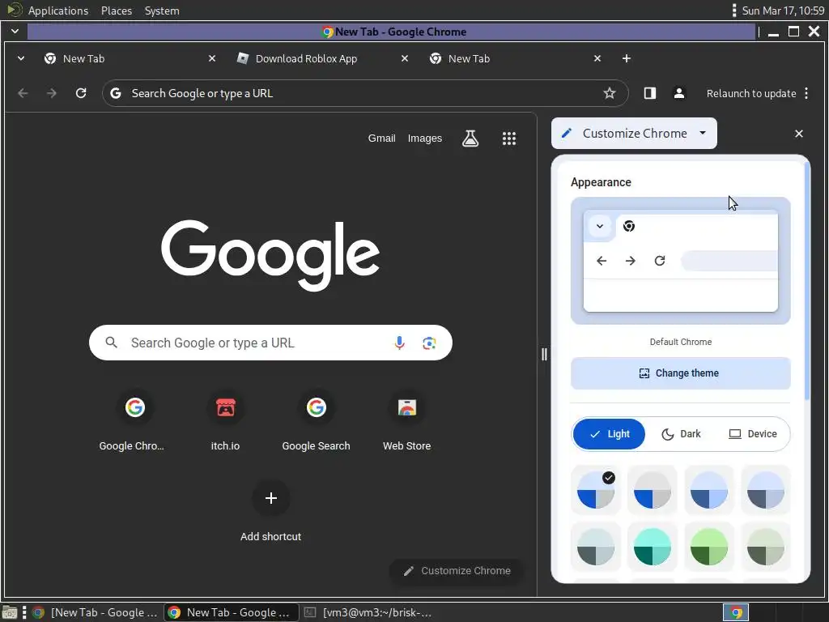Click the side panel resize handle
The height and width of the screenshot is (622, 829).
pos(544,355)
